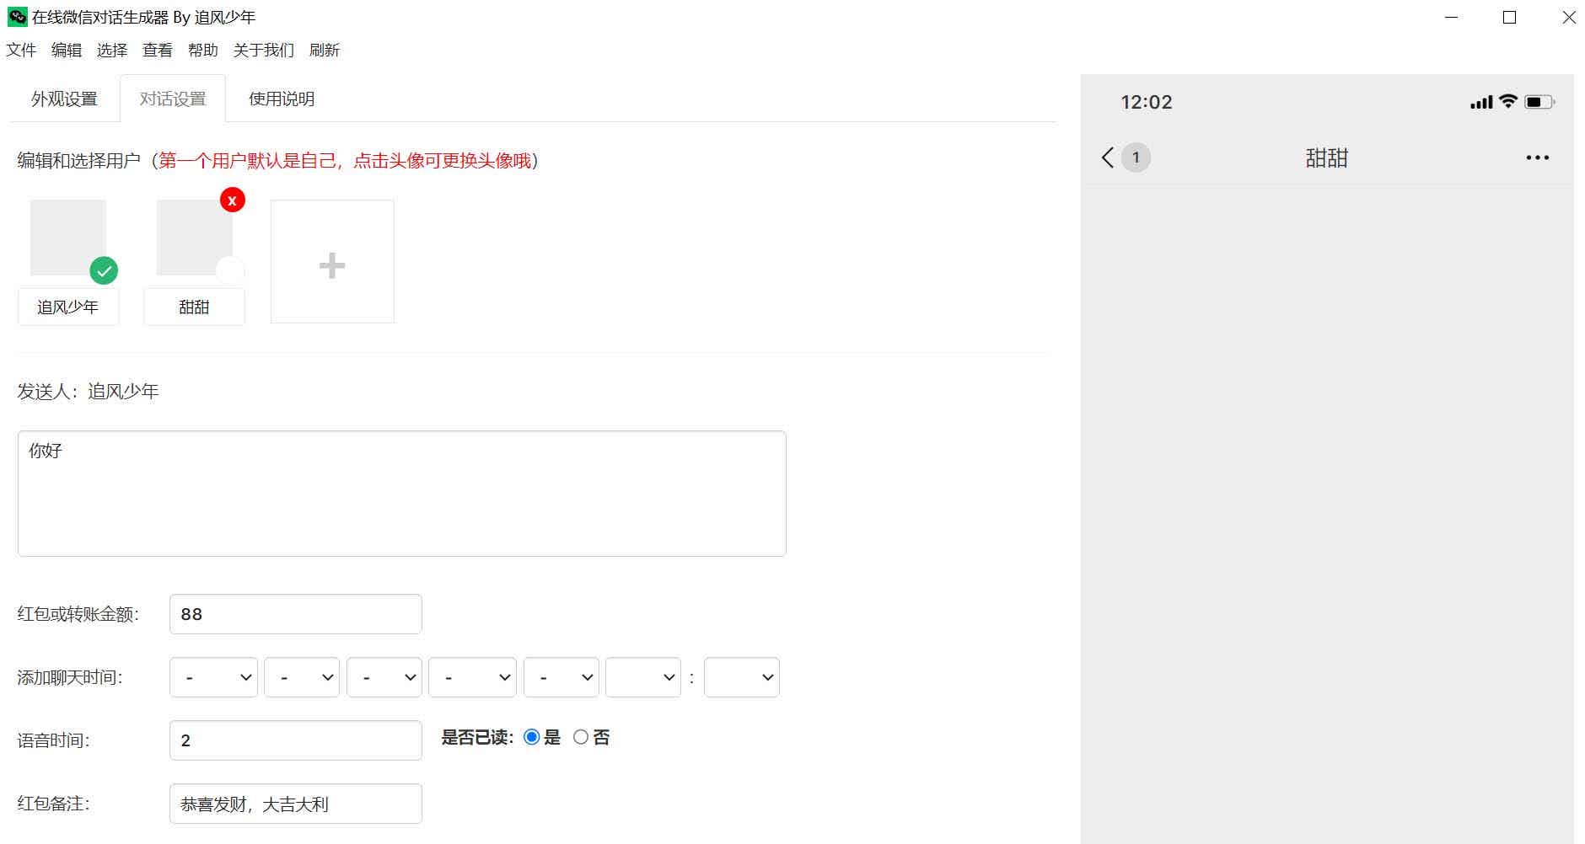Switch to the 外观设置 tab
The height and width of the screenshot is (844, 1585).
pos(65,99)
